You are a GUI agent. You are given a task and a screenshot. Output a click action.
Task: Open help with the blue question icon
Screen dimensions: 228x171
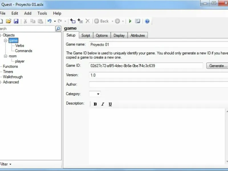[x=147, y=21]
